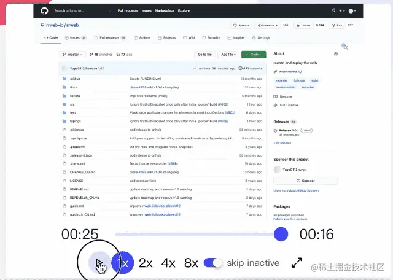
Task: Open the green Code download dropdown
Action: pos(254,55)
